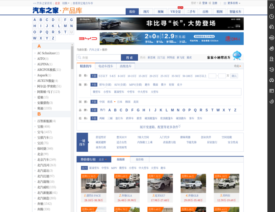Open the 切换 city dropdown at top
Screen dimensions: 275x212
tap(66, 3)
